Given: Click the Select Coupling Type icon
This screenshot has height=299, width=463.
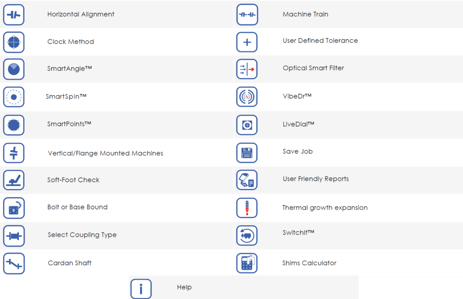Looking at the screenshot, I should point(14,236).
